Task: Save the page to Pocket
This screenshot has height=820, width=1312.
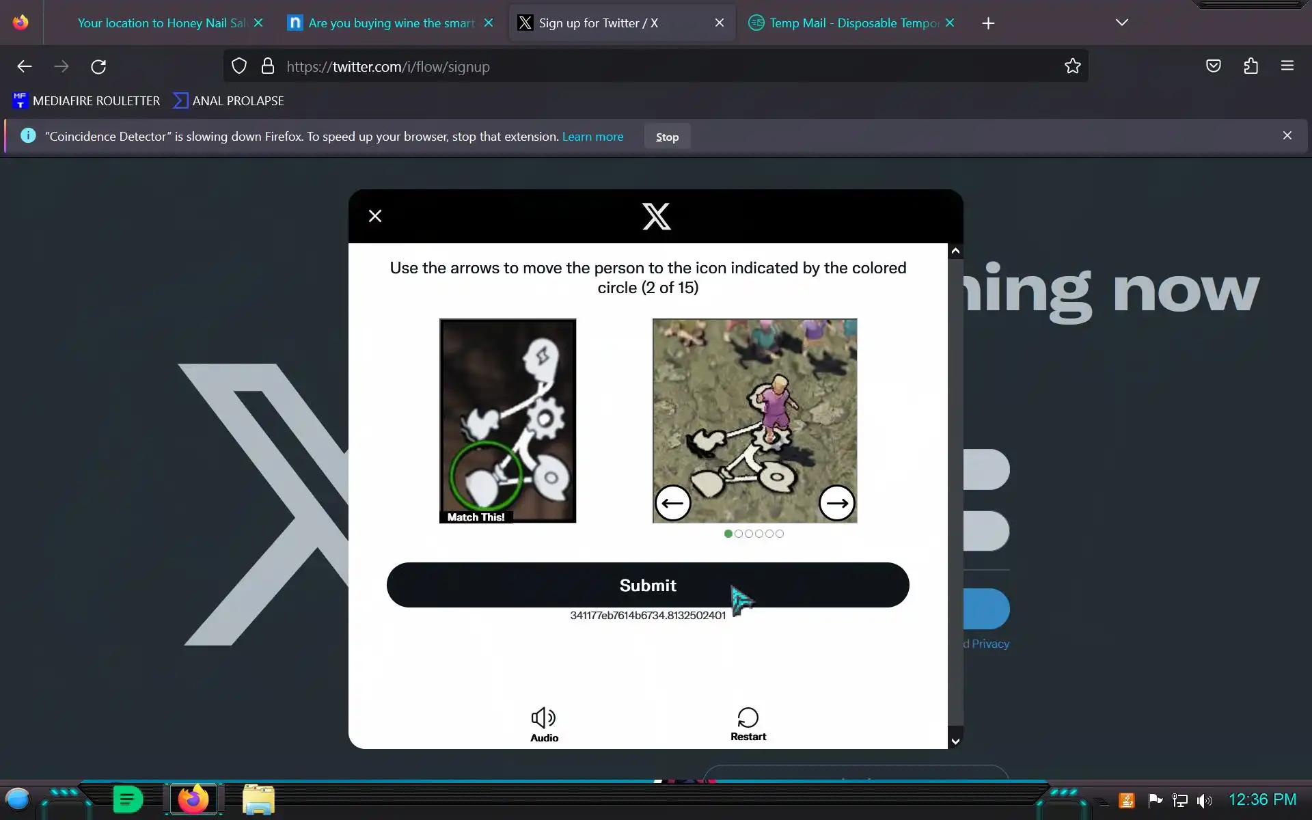Action: click(1213, 66)
